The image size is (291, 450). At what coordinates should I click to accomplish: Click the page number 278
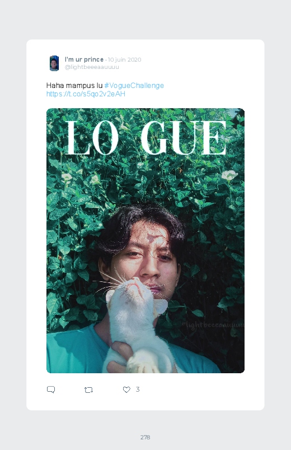click(145, 437)
